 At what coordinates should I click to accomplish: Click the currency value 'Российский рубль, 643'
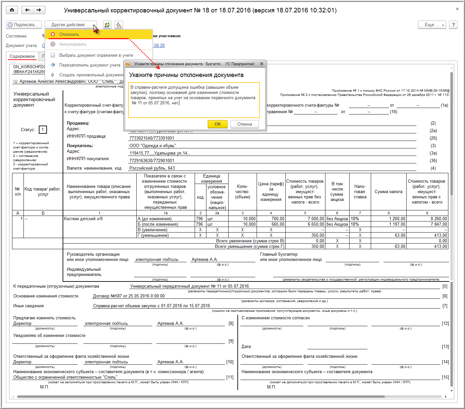152,168
